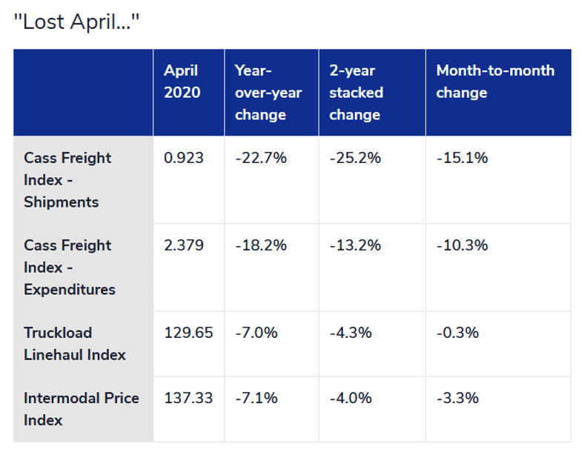Click the 2.379 expenditures value cell
This screenshot has height=455, width=584.
click(184, 245)
